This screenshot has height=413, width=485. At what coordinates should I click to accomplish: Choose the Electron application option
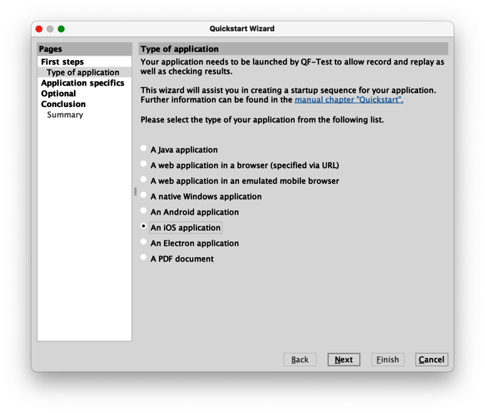pos(144,243)
